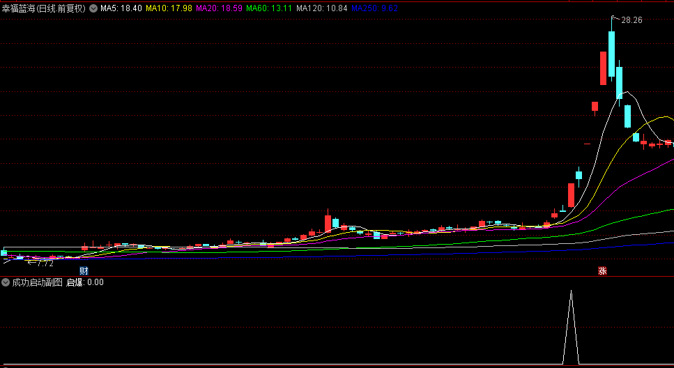Viewport: 674px width, 368px height.
Task: Click the 7.72 low price label
Action: point(45,263)
